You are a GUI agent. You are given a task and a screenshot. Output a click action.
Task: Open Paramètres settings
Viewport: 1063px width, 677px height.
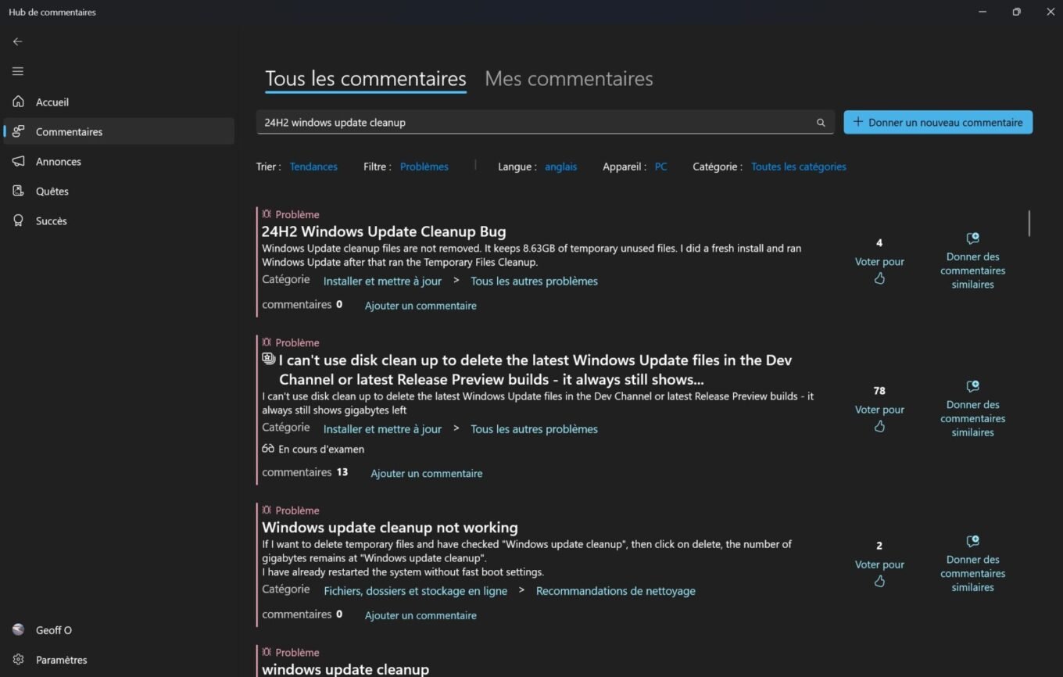pyautogui.click(x=119, y=660)
